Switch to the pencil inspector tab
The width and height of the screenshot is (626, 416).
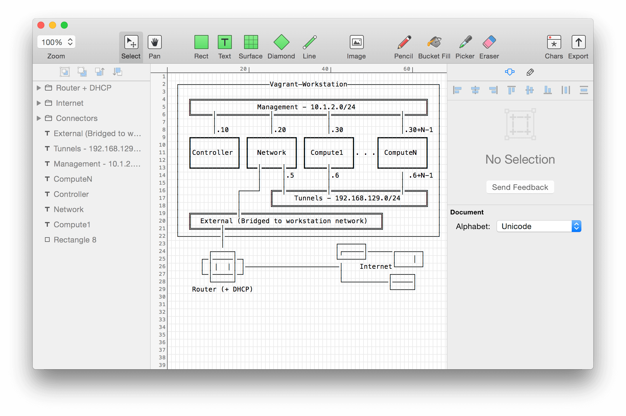tap(530, 72)
